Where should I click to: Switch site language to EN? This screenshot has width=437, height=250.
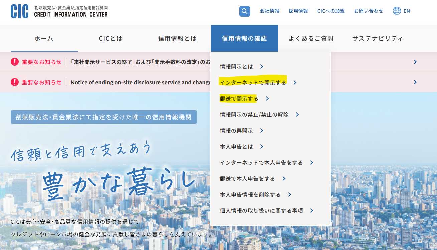click(407, 11)
